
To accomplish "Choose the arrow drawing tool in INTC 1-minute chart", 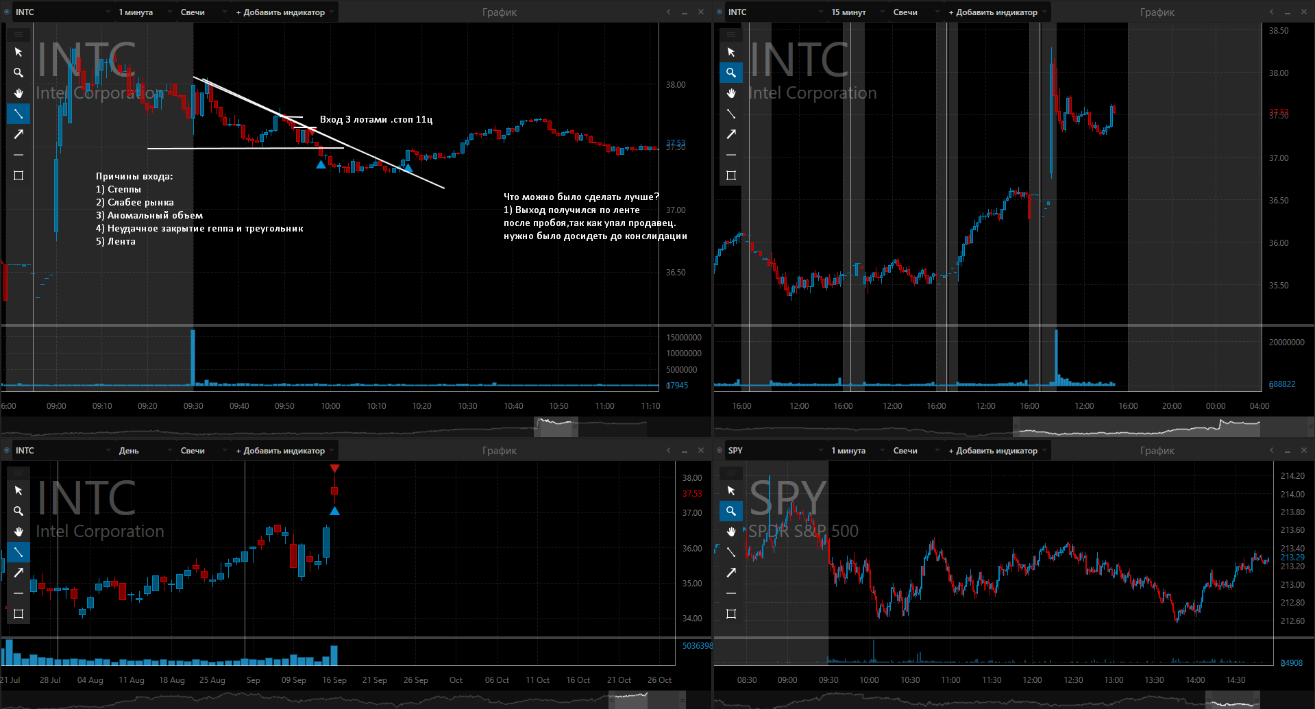I will pos(19,134).
